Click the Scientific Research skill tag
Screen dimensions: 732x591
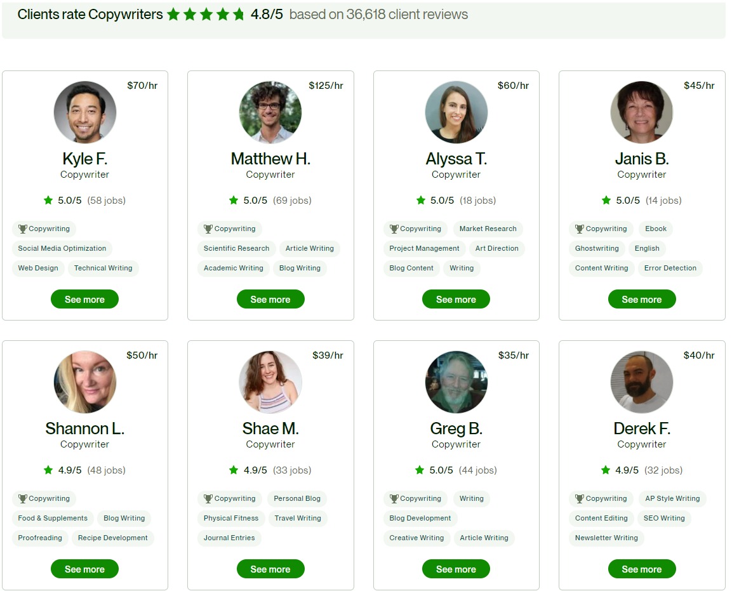(x=237, y=248)
